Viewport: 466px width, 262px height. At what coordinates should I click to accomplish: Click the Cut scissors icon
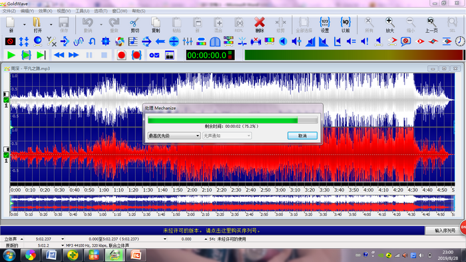tap(134, 25)
